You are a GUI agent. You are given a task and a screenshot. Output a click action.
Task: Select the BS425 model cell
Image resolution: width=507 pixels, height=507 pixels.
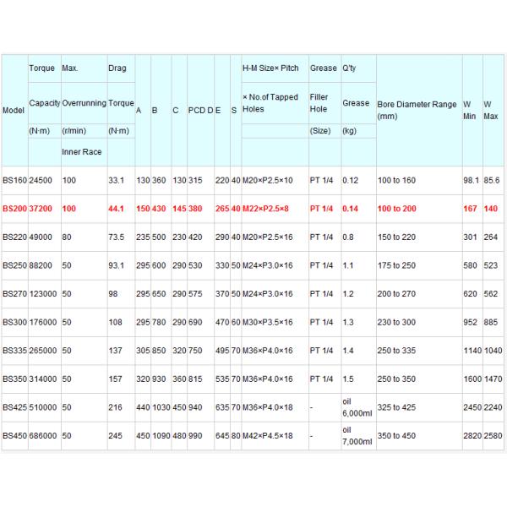point(15,407)
